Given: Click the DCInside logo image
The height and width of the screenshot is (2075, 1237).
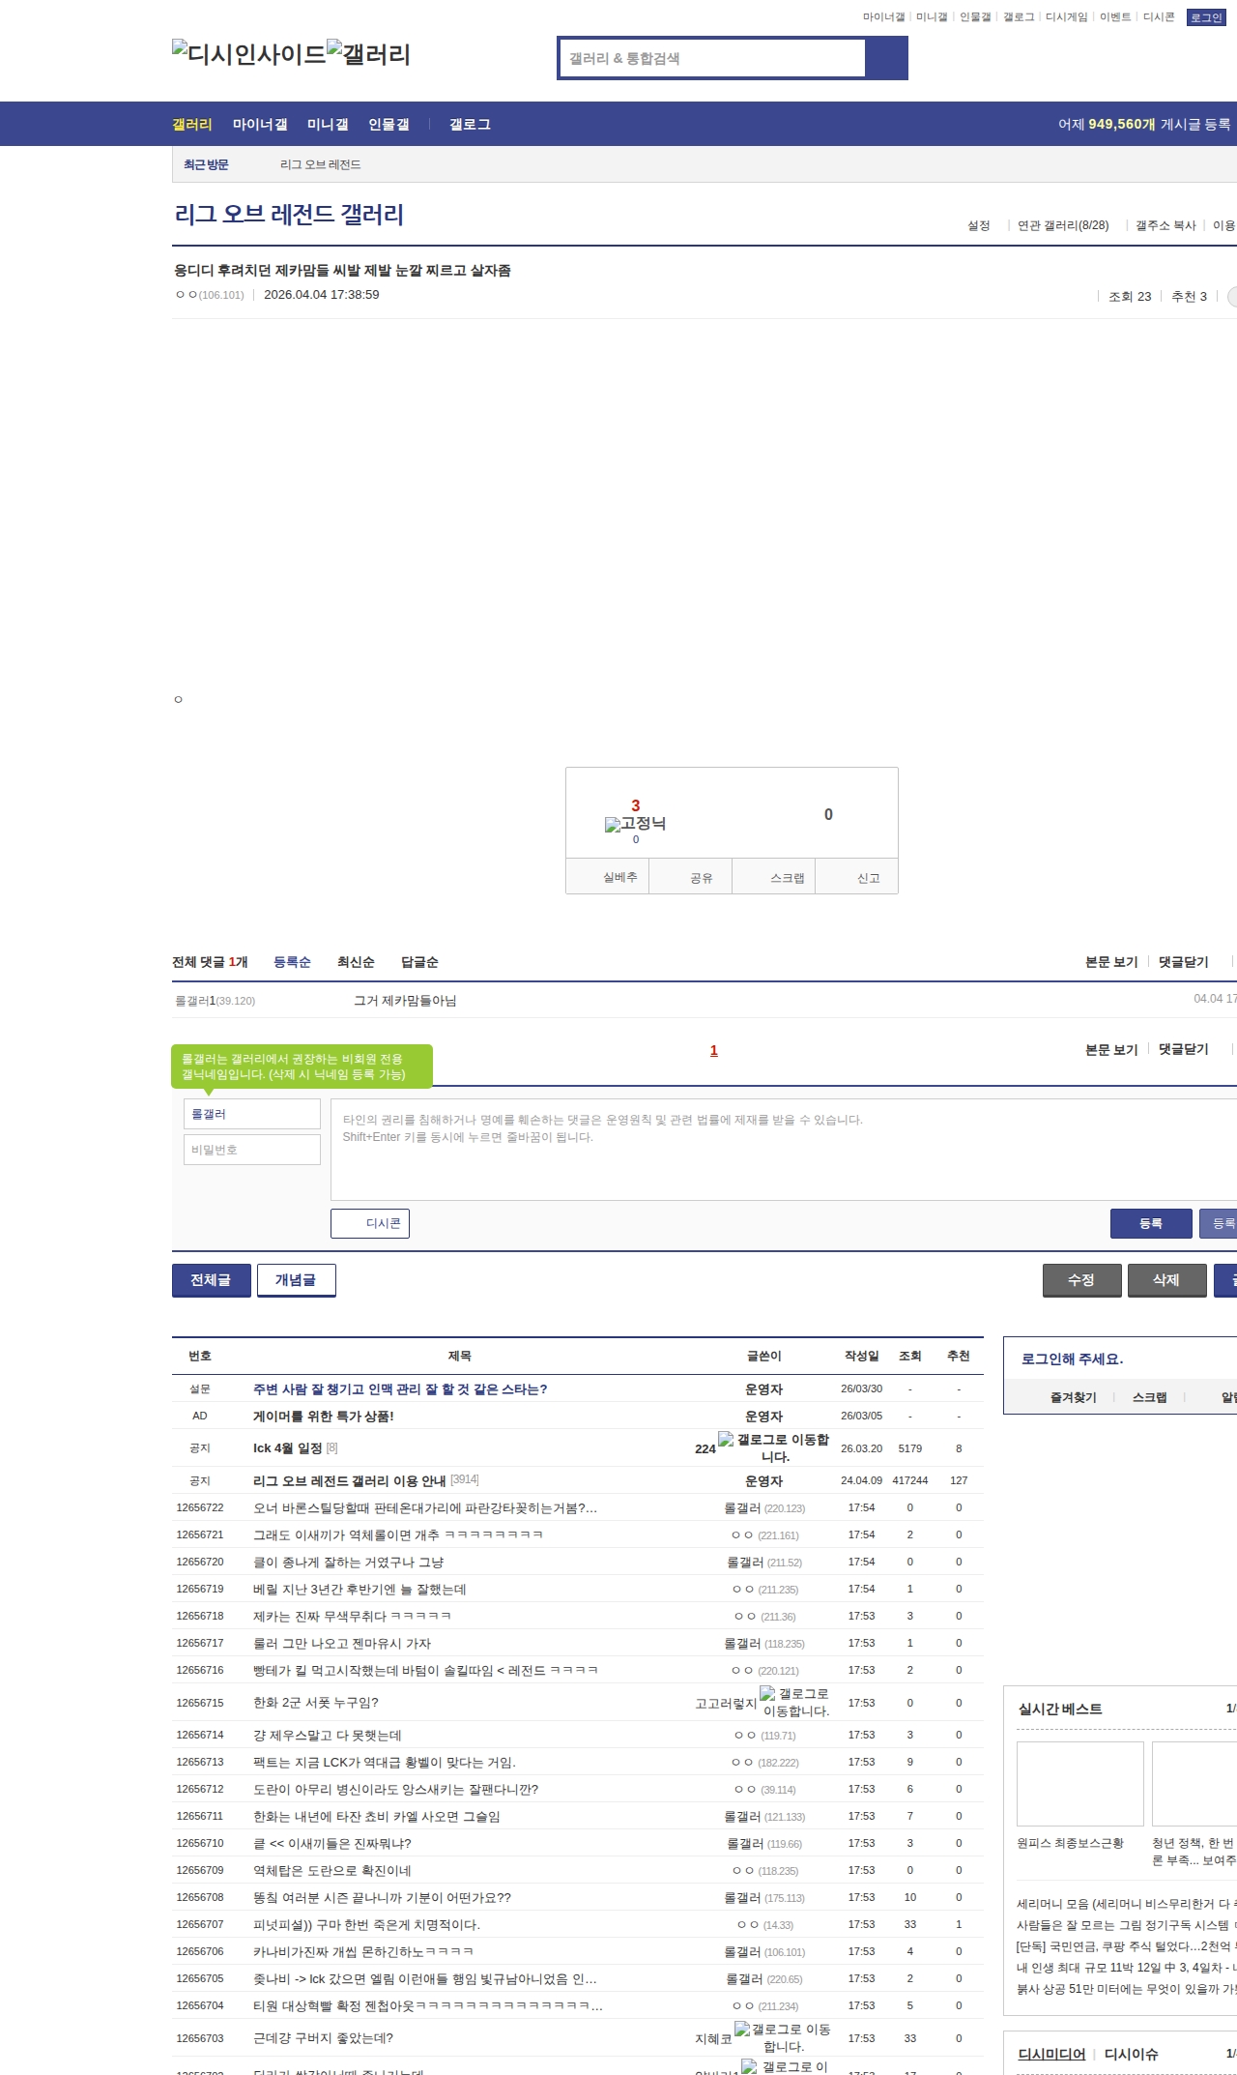Looking at the screenshot, I should (x=248, y=53).
